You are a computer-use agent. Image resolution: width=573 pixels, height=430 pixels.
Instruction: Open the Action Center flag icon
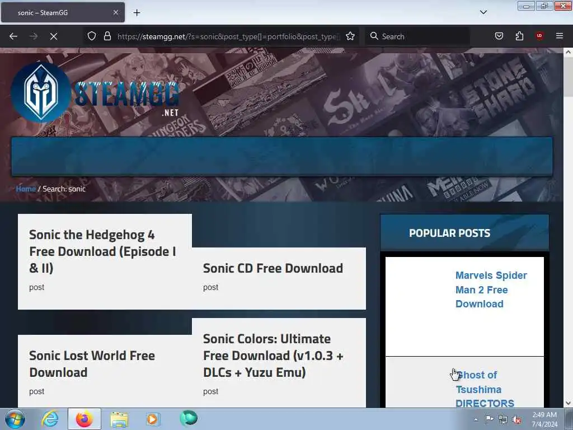(x=489, y=419)
